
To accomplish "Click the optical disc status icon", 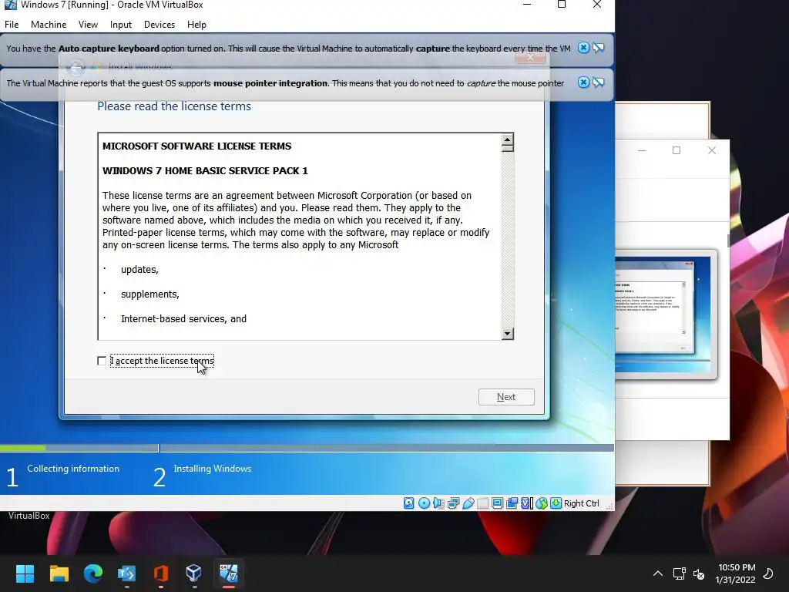I will pyautogui.click(x=425, y=503).
